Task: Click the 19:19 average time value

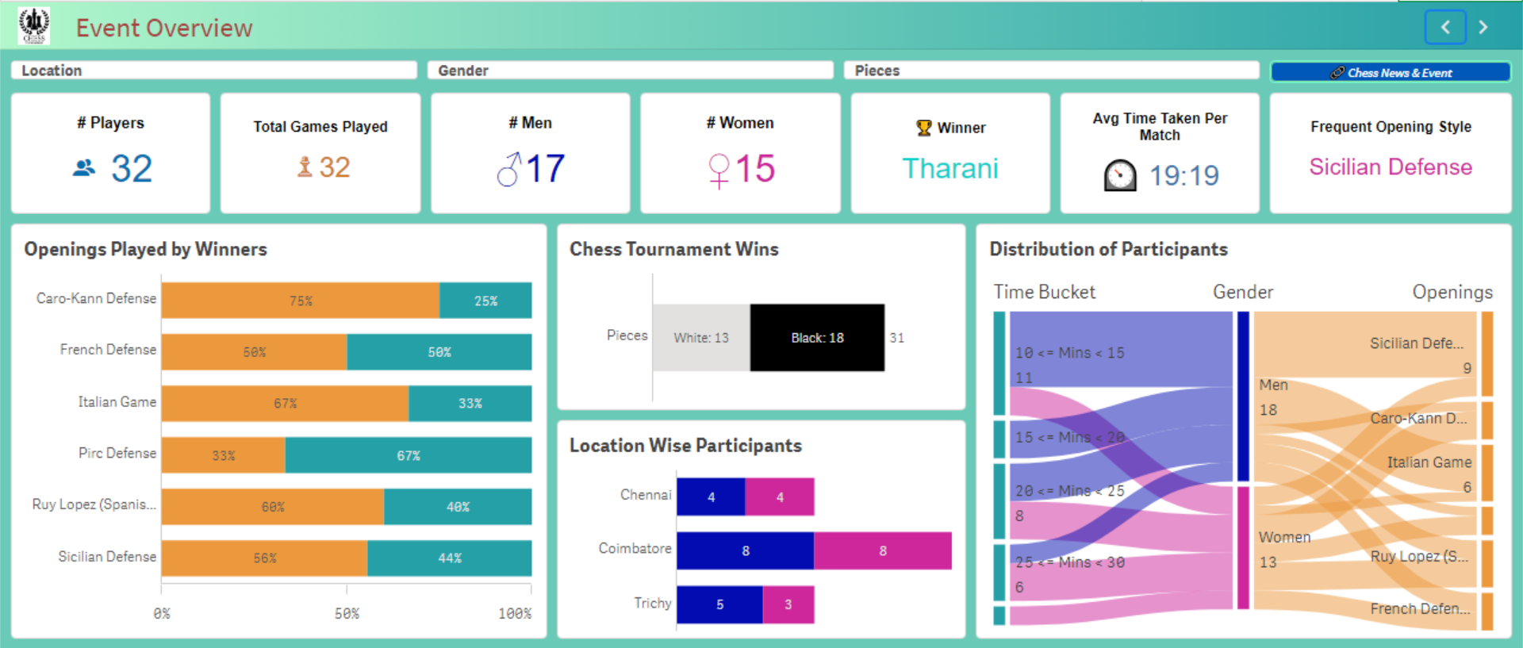Action: coord(1184,175)
